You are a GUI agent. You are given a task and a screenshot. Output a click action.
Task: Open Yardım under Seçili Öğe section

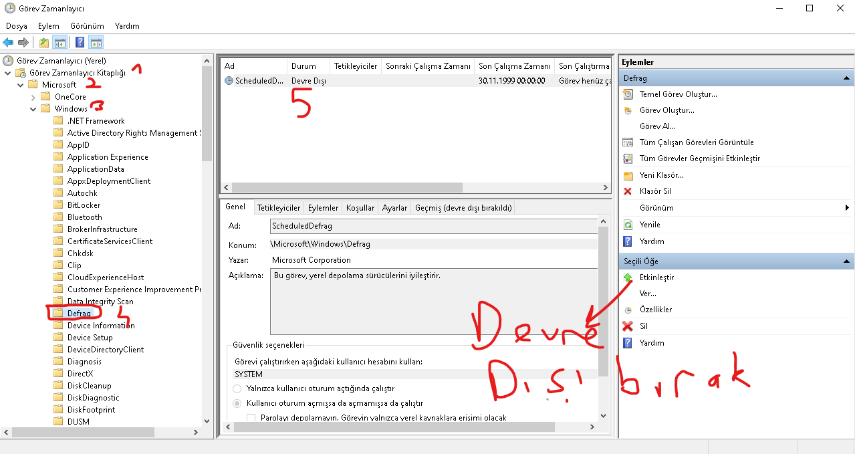pyautogui.click(x=652, y=343)
